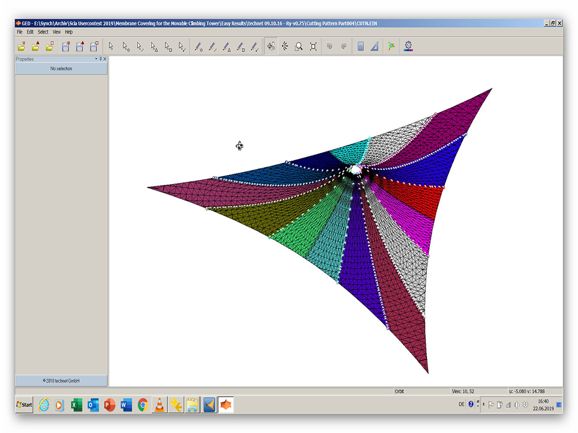Click the blue triangle ruler icon

(x=374, y=46)
